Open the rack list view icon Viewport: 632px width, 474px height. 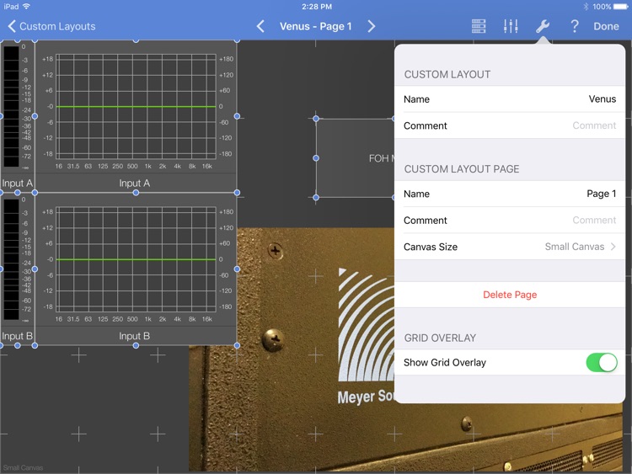(x=479, y=26)
